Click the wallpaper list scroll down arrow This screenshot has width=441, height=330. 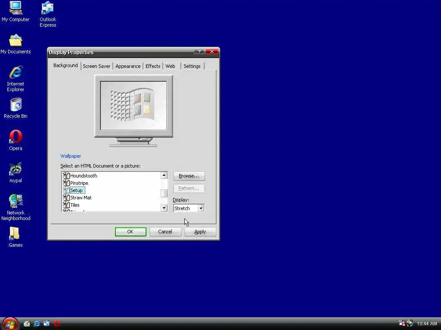pyautogui.click(x=164, y=208)
